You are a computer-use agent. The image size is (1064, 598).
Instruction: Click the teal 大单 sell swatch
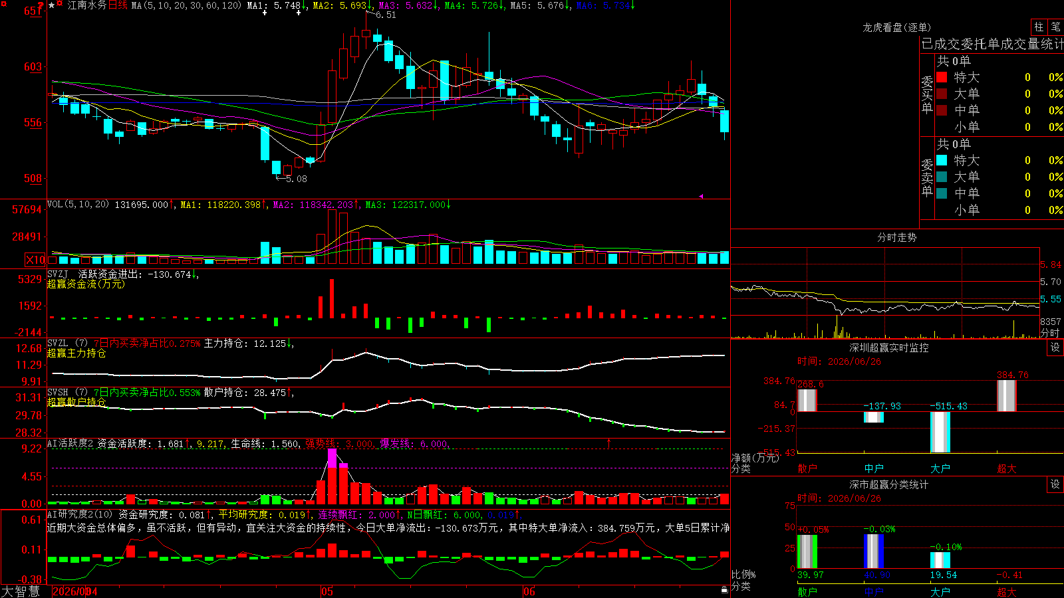[942, 177]
